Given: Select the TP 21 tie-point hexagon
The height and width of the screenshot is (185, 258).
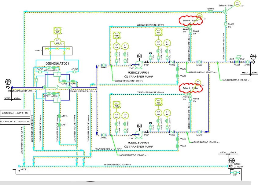Looking at the screenshot, I should pos(8,82).
